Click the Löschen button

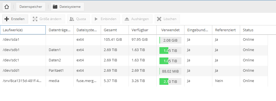[167, 19]
